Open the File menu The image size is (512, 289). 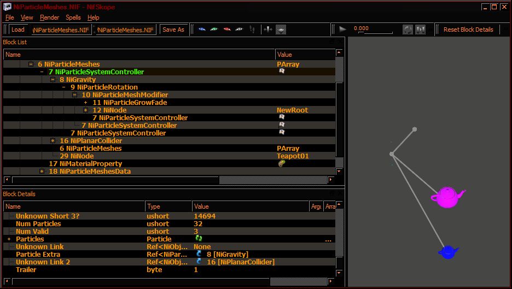pyautogui.click(x=10, y=17)
